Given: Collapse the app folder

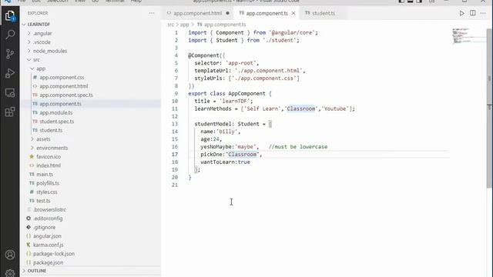Looking at the screenshot, I should [x=41, y=68].
